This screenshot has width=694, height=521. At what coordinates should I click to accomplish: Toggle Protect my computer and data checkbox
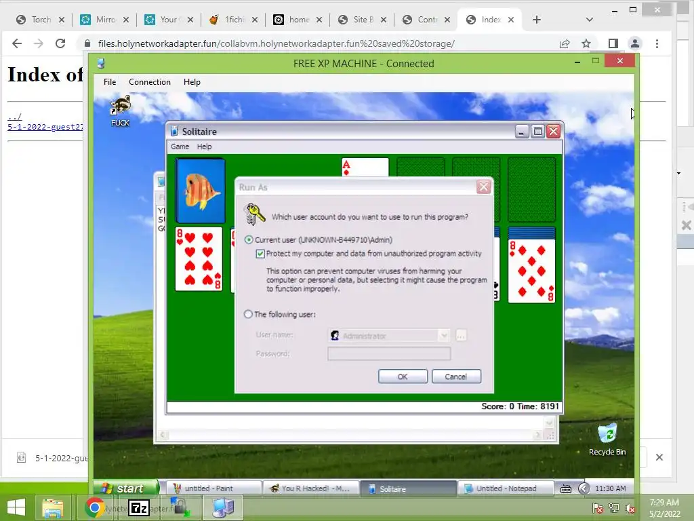(260, 254)
